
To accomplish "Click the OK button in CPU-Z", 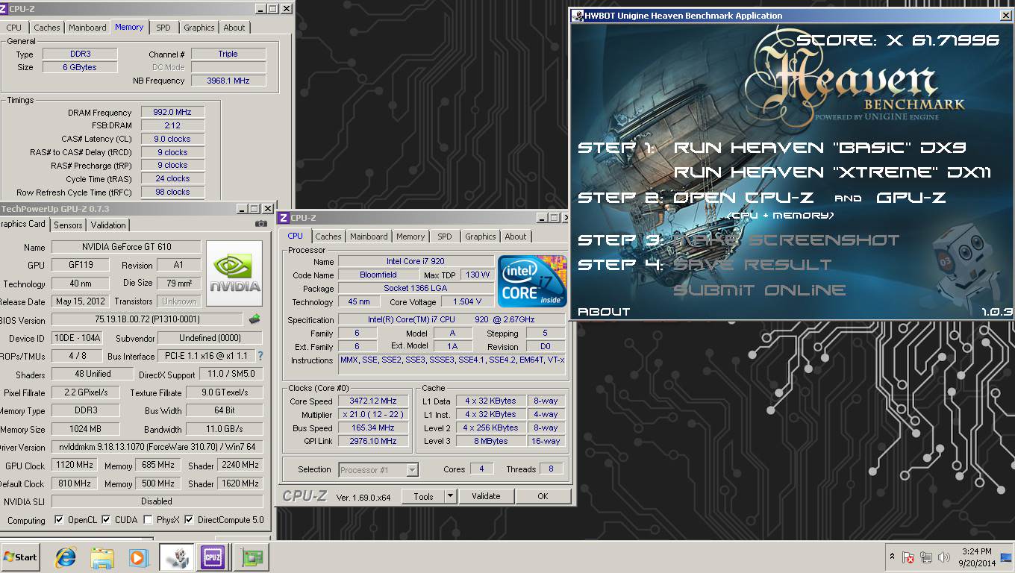I will (543, 496).
